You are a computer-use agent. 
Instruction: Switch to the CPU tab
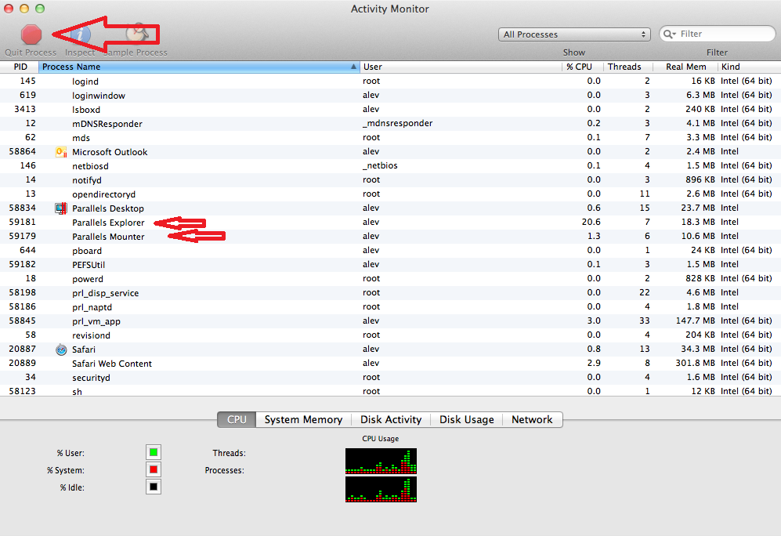point(237,419)
